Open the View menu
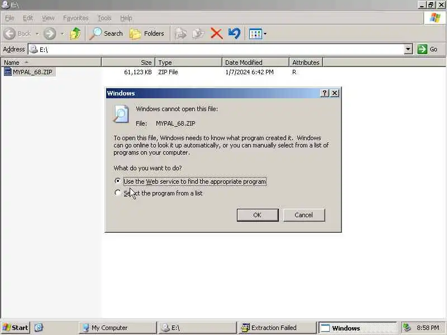The image size is (447, 335). point(48,18)
